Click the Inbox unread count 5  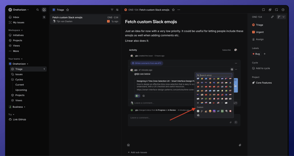click(44, 17)
